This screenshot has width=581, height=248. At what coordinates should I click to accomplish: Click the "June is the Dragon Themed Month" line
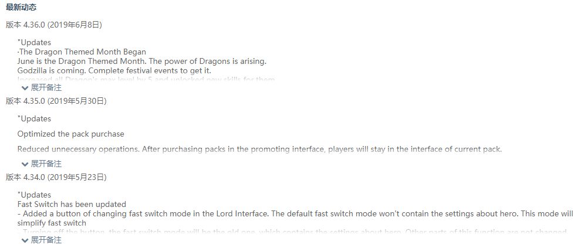pyautogui.click(x=142, y=61)
